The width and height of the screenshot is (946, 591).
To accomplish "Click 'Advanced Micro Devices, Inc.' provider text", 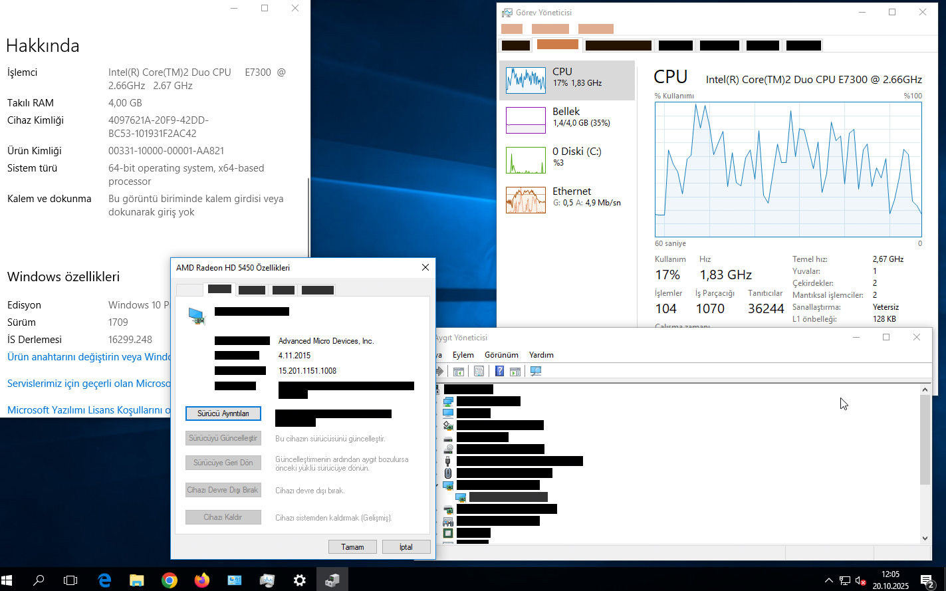I will (326, 341).
